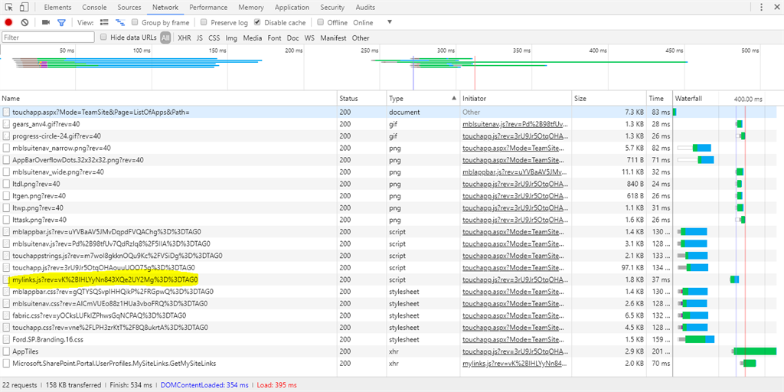Filter requests by JS
The width and height of the screenshot is (784, 392).
tap(200, 38)
